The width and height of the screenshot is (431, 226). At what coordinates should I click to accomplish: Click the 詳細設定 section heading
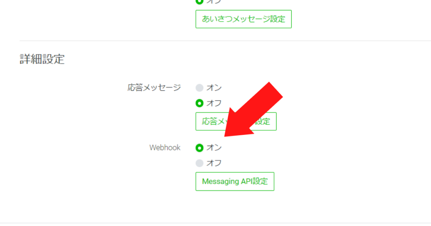tap(42, 59)
